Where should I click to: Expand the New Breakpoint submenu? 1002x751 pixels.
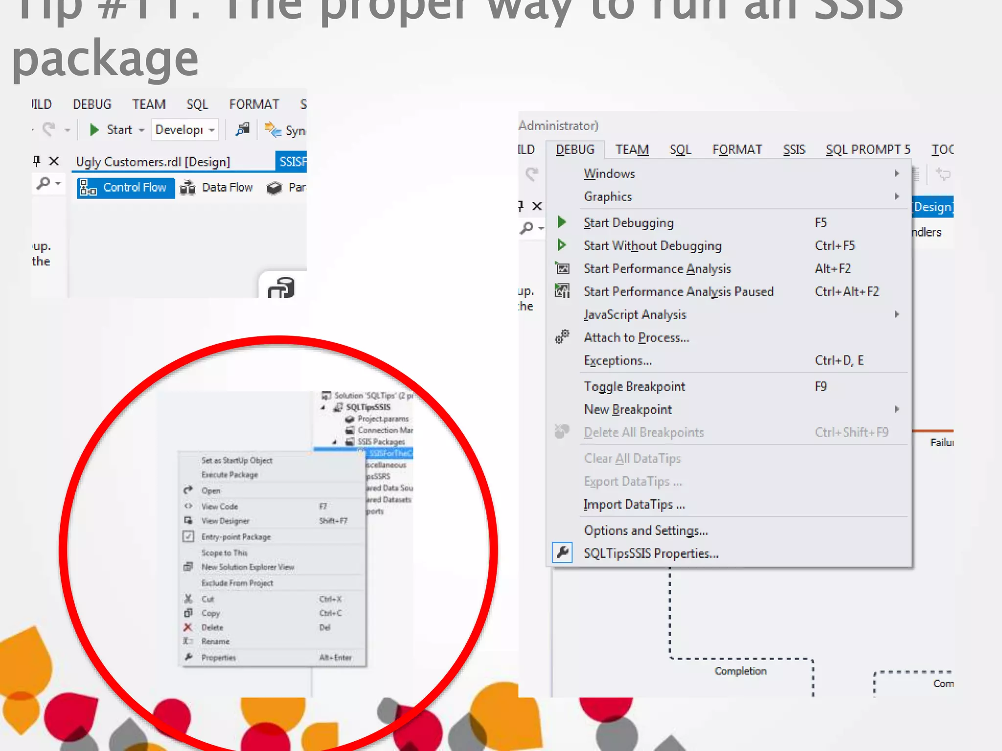[729, 410]
